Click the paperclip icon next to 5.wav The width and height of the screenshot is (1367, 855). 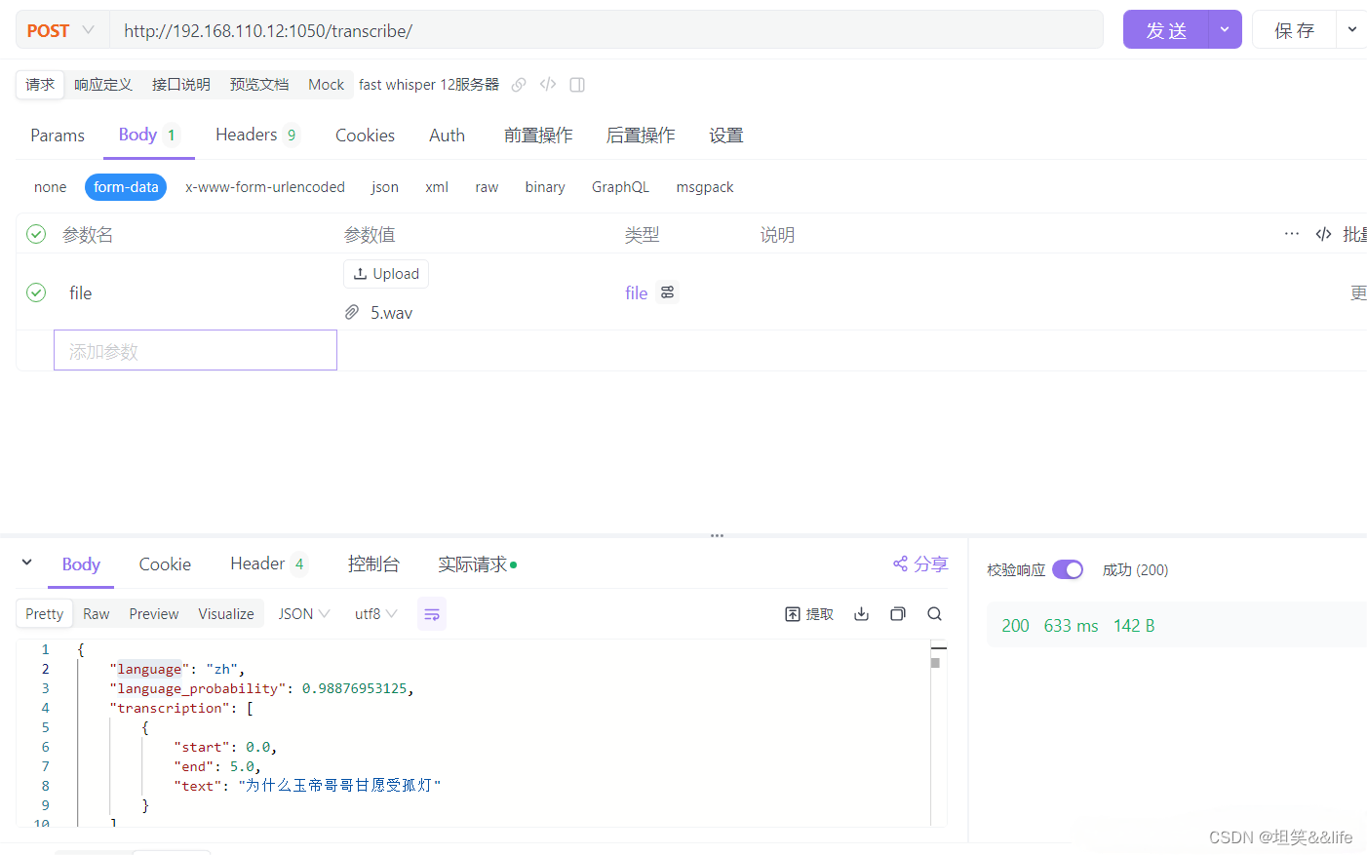(x=352, y=312)
